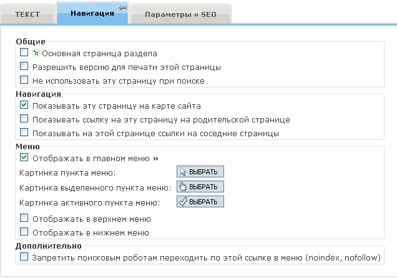Disable the Отображать в главном меню checkbox
This screenshot has height=278, width=397.
(24, 158)
